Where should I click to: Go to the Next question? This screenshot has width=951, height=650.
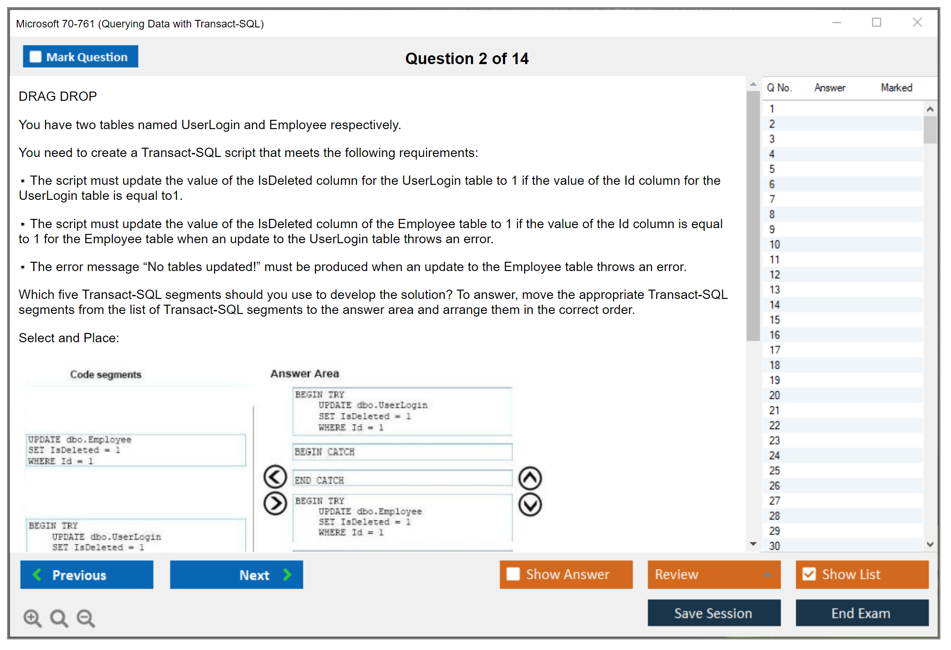point(236,574)
